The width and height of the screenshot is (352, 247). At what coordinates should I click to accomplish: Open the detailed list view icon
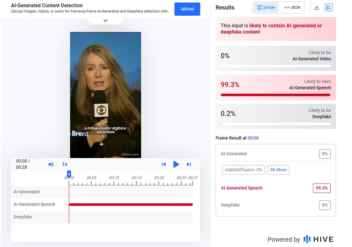coord(328,8)
